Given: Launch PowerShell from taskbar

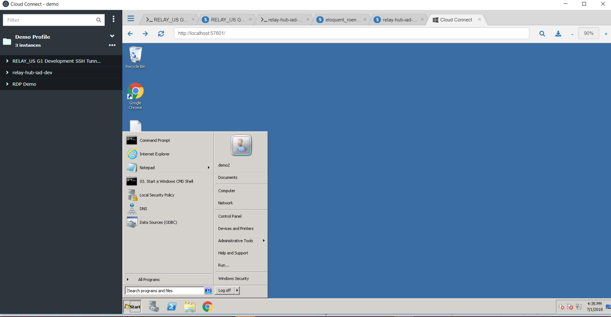Looking at the screenshot, I should 172,307.
